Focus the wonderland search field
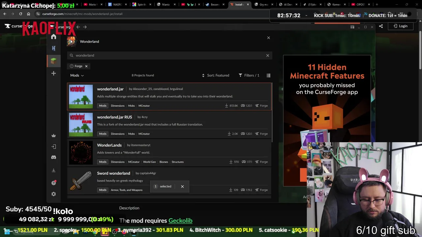This screenshot has height=237, width=422. pyautogui.click(x=169, y=55)
